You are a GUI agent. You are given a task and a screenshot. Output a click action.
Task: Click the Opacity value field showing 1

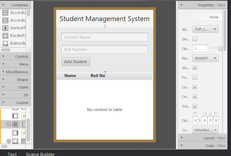tap(200, 49)
